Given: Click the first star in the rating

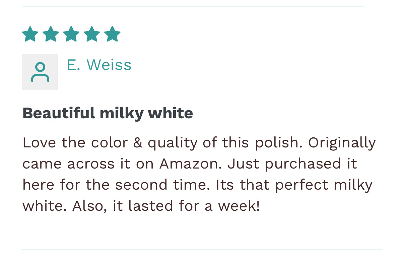Looking at the screenshot, I should tap(30, 34).
